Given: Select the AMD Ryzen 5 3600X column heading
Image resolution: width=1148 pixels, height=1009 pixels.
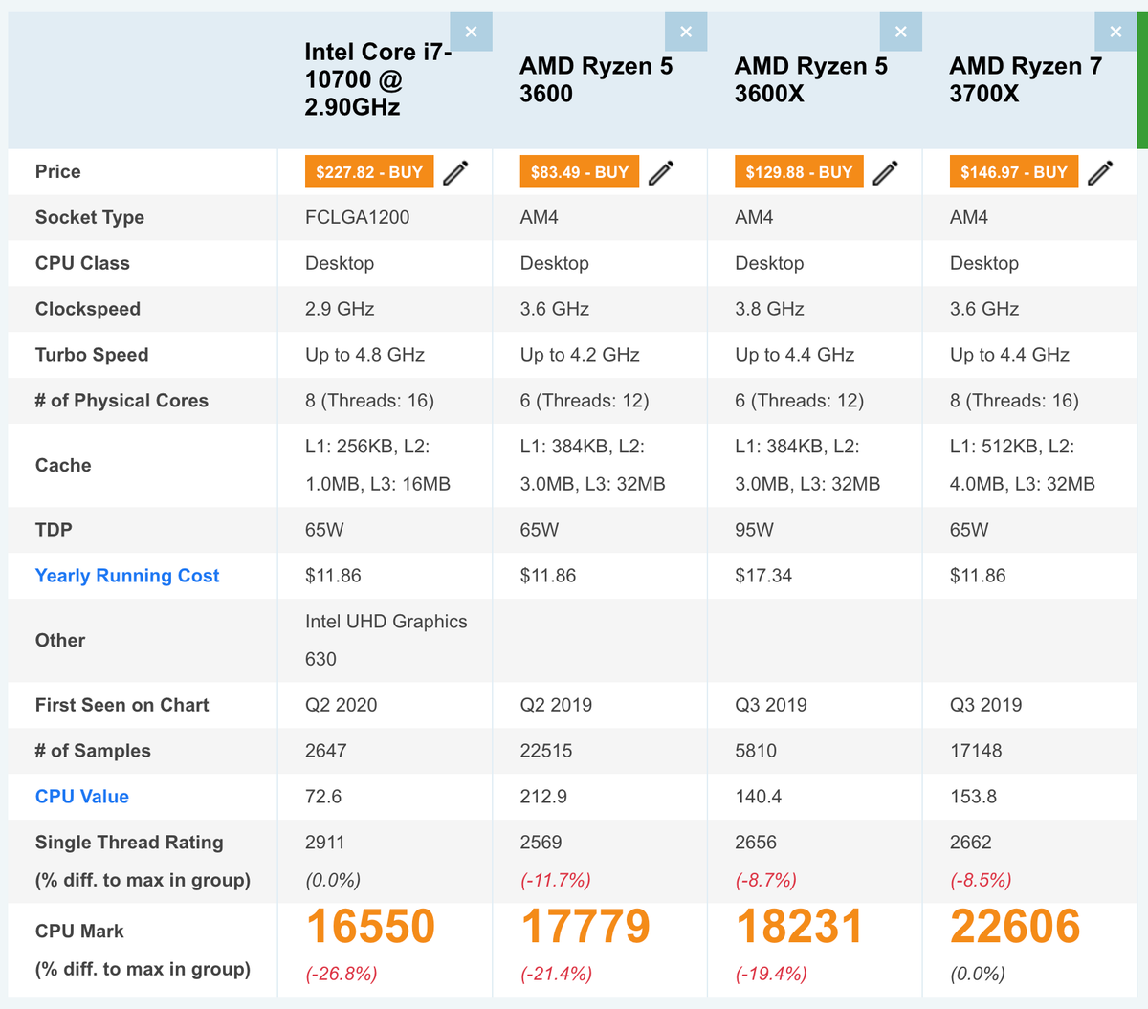Looking at the screenshot, I should click(811, 80).
